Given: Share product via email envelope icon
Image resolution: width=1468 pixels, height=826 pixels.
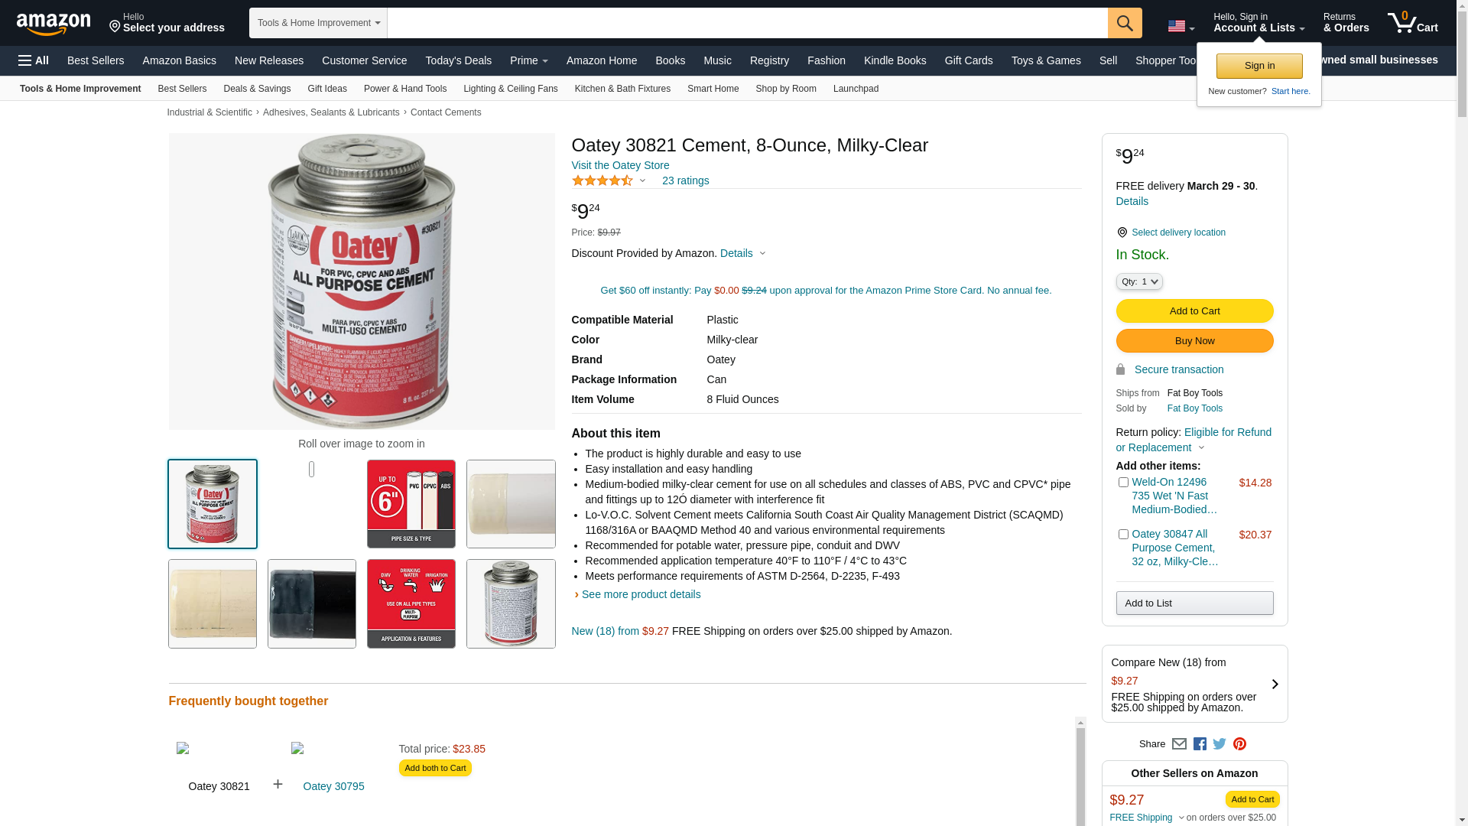Looking at the screenshot, I should pyautogui.click(x=1179, y=744).
